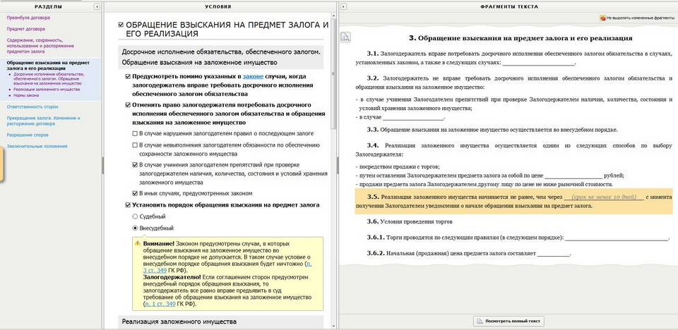Click the 'Не выделять измененные фрагменты' icon
The image size is (678, 330).
[602, 18]
